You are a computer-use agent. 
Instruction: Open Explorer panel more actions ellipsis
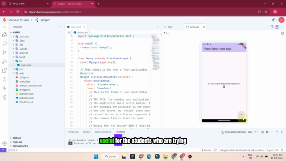60,27
